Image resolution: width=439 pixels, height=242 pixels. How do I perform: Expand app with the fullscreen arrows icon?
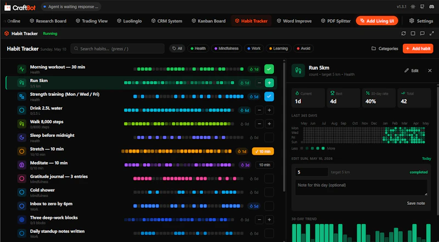431,33
